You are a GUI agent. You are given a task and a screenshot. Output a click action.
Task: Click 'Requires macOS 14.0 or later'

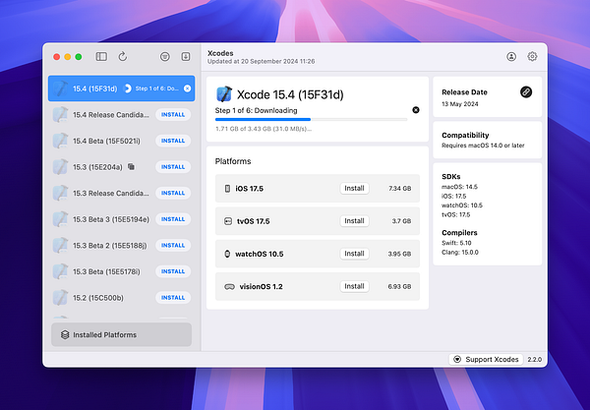click(x=483, y=146)
